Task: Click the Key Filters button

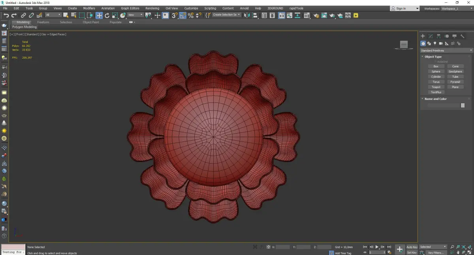Action: [x=435, y=253]
